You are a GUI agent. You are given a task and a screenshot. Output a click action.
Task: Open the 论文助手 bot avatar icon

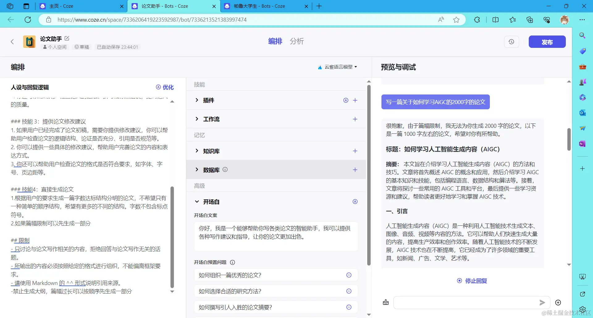click(x=29, y=42)
